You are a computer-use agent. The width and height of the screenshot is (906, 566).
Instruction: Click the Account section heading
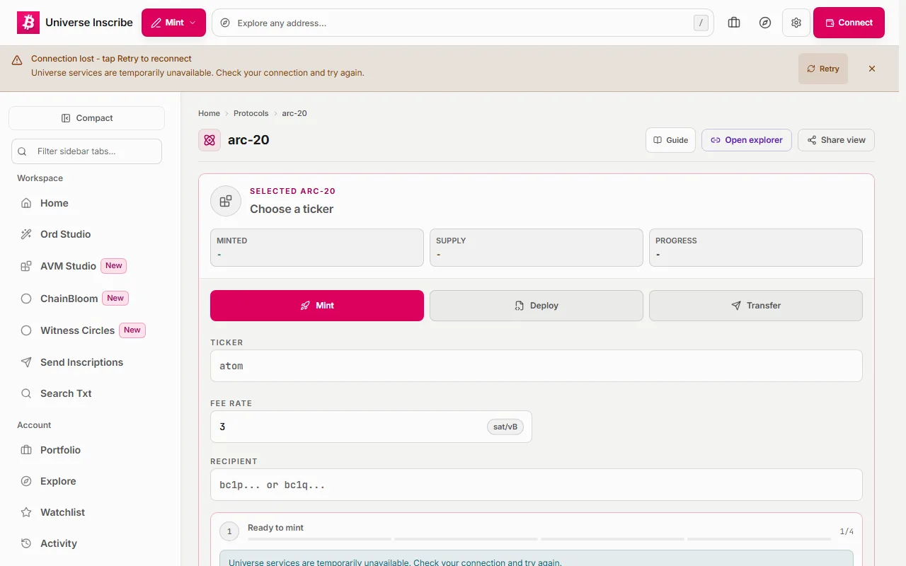point(34,425)
